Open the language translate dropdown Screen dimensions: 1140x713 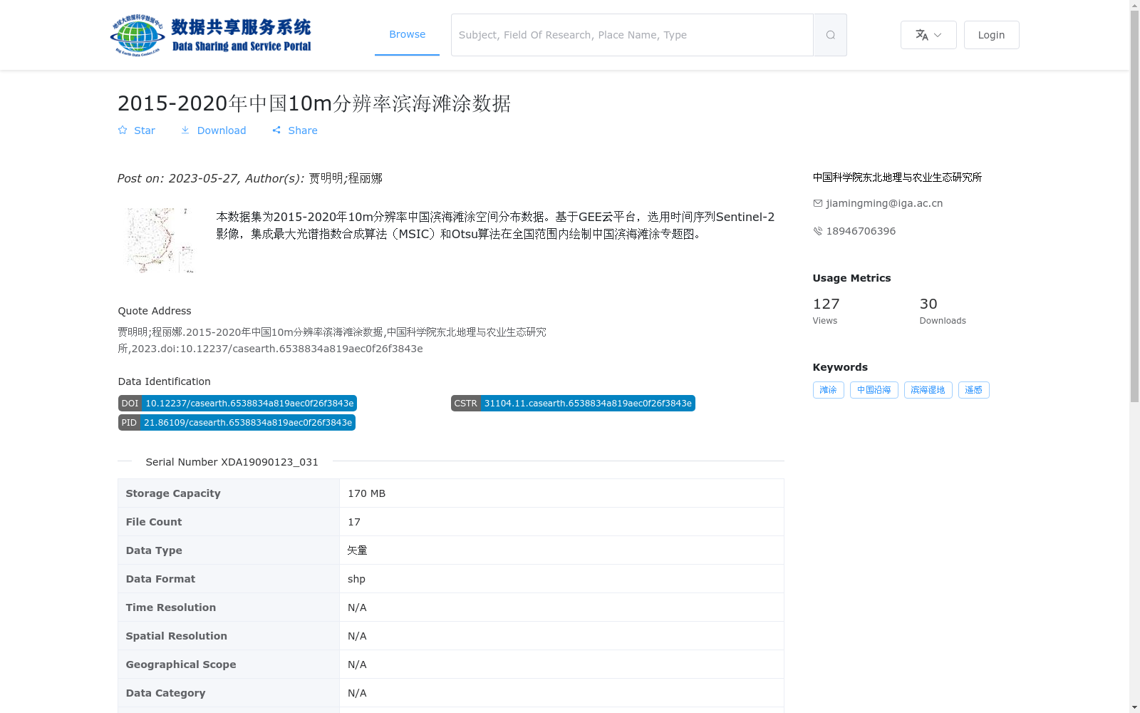[x=928, y=35]
